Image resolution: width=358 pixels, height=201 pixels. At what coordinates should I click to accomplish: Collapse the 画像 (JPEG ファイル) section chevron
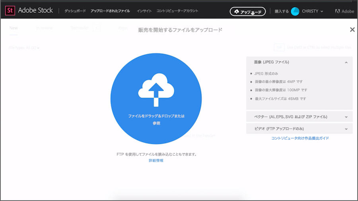346,62
